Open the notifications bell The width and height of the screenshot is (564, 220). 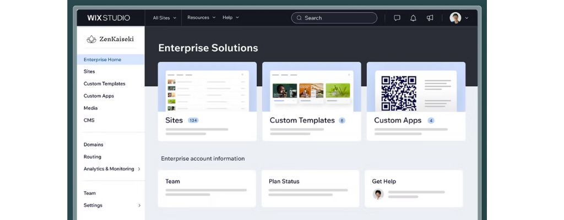pos(413,18)
